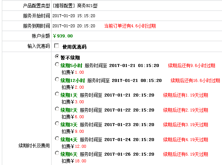Click the 续期时长及费用 row label
The image size is (222, 165).
(34, 146)
